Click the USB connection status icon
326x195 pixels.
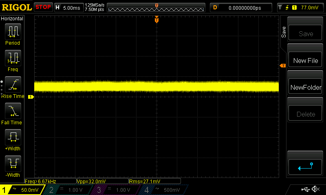click(x=305, y=189)
